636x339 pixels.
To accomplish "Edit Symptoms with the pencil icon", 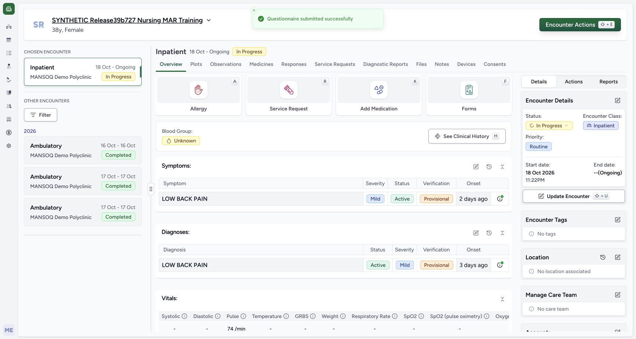I will (476, 167).
